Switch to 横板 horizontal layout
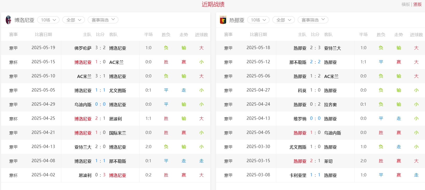Viewport: 425px width, 190px height. tap(406, 4)
